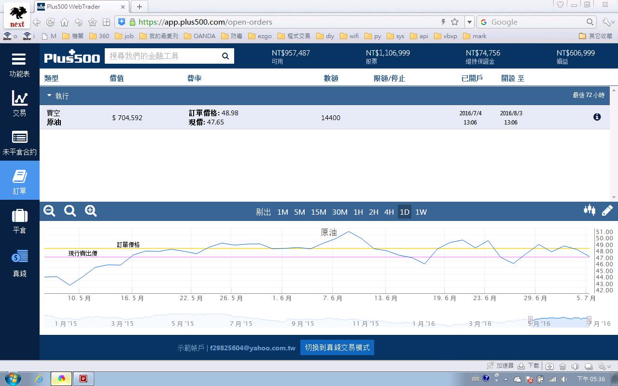The image size is (618, 386).
Task: Select the 剔出 tick chart option
Action: 264,212
